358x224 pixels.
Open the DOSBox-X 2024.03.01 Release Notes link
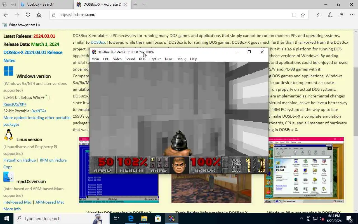33,56
